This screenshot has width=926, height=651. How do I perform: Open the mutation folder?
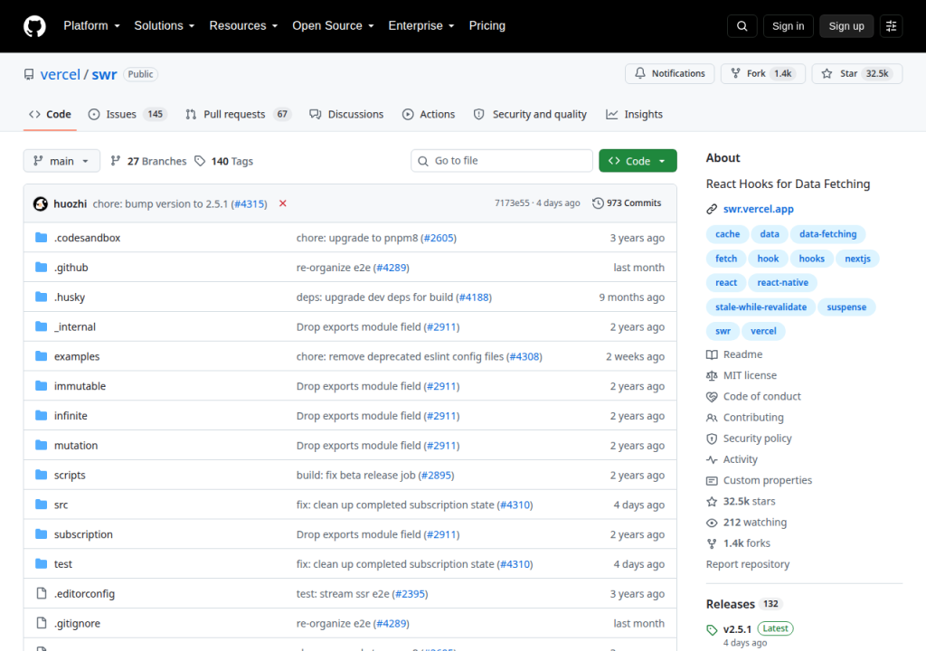[76, 446]
